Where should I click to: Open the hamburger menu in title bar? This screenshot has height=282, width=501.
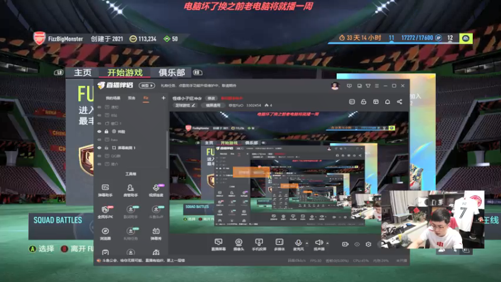coord(377,86)
